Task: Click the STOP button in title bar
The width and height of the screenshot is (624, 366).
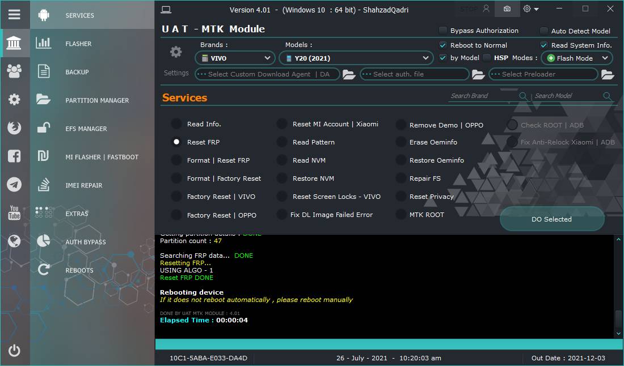Action: pos(469,8)
